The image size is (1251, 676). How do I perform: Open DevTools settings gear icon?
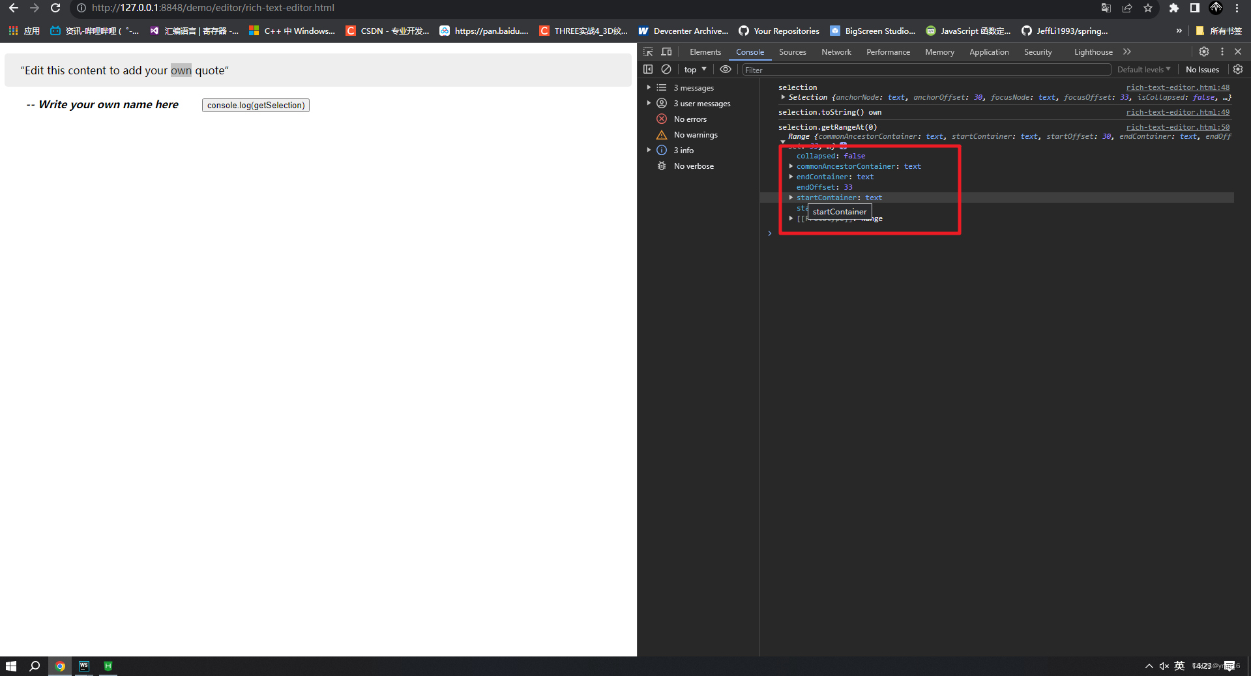(x=1204, y=51)
